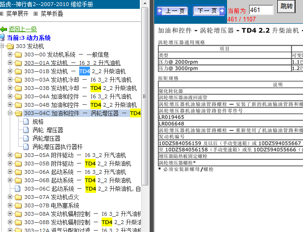
Task: Collapse the 303 发动机 root node
Action: [2, 46]
